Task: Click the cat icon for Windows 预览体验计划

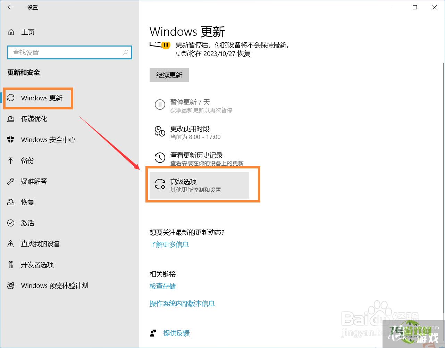Action: [11, 285]
